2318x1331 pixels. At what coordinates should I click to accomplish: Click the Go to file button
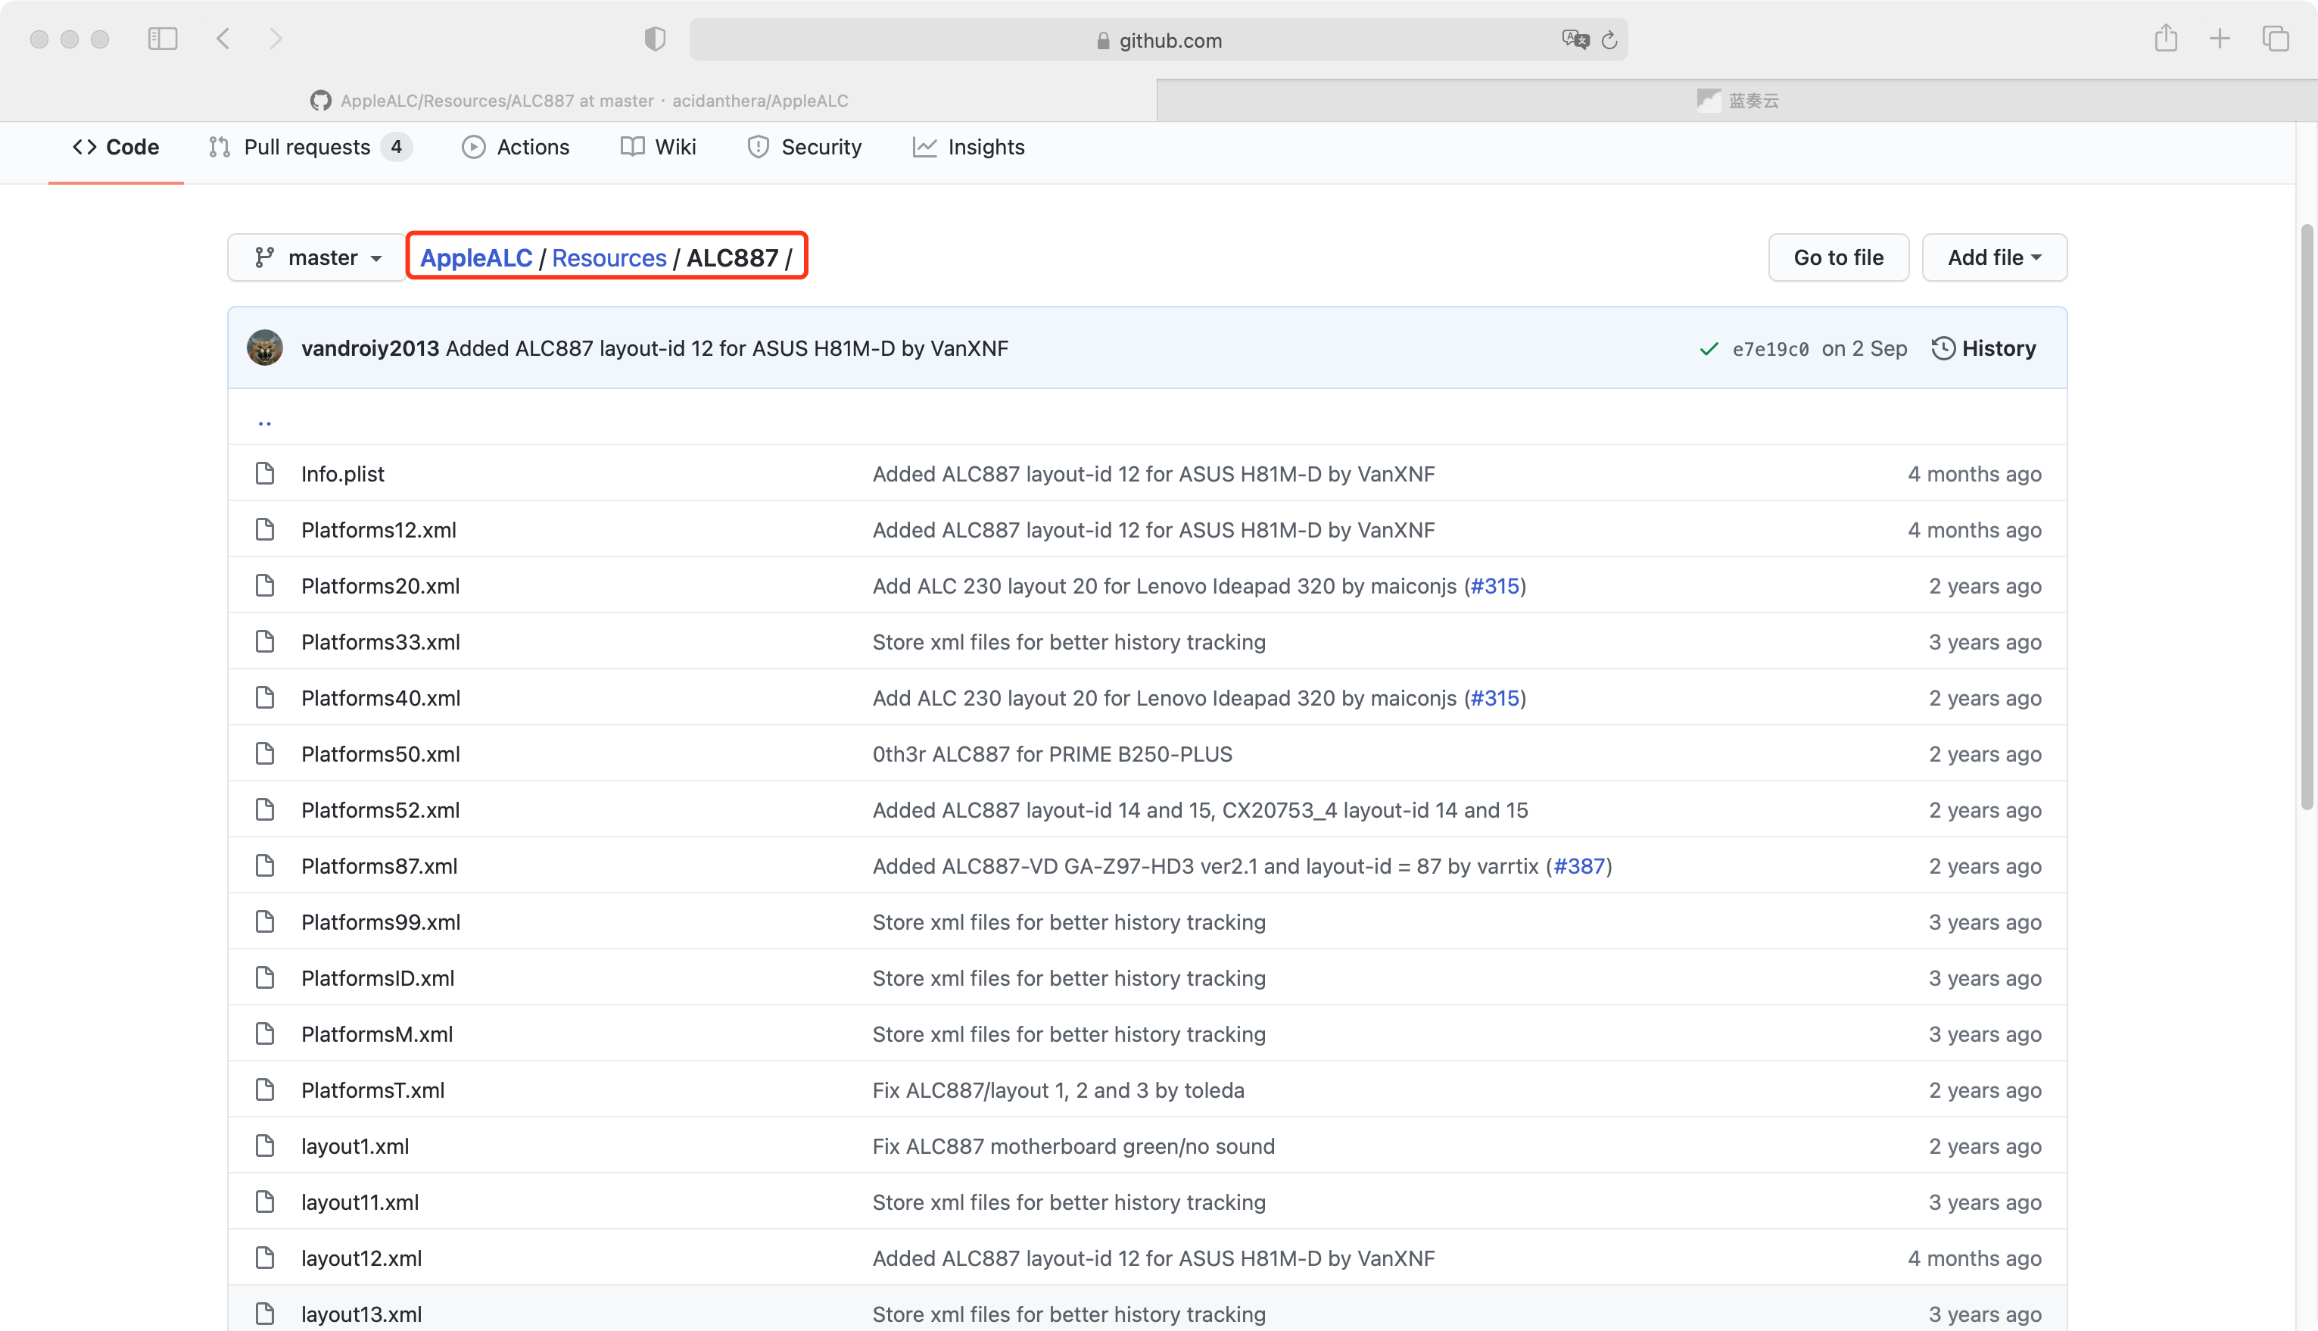tap(1838, 257)
